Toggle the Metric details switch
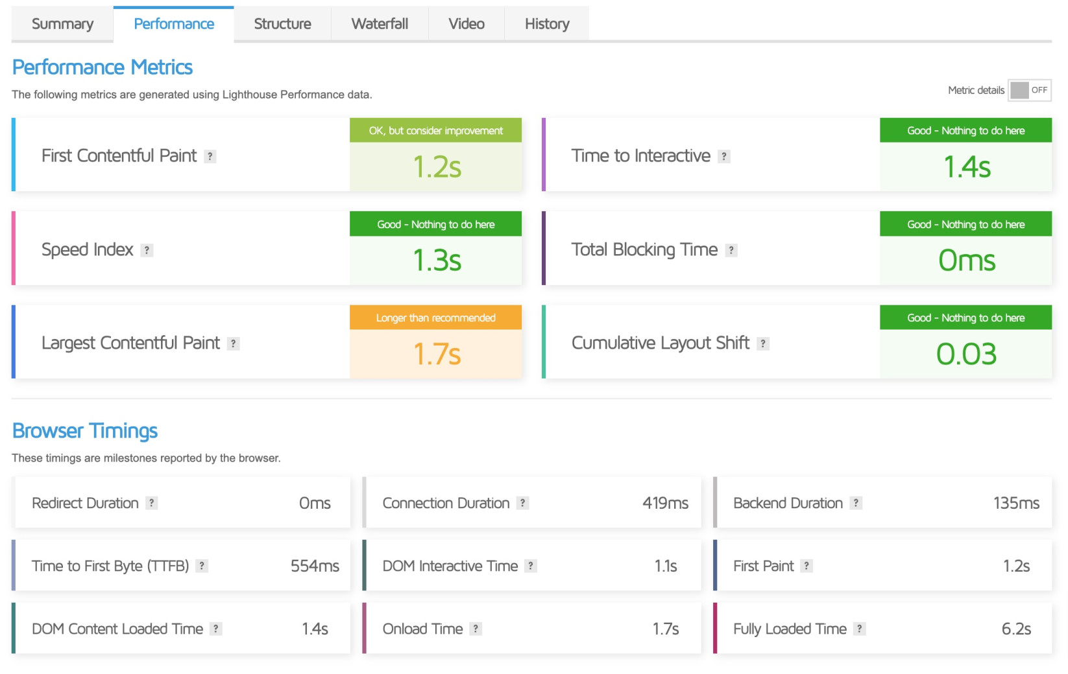 pyautogui.click(x=1030, y=90)
